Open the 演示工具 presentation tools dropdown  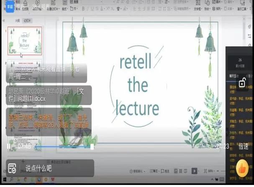[x=242, y=9]
